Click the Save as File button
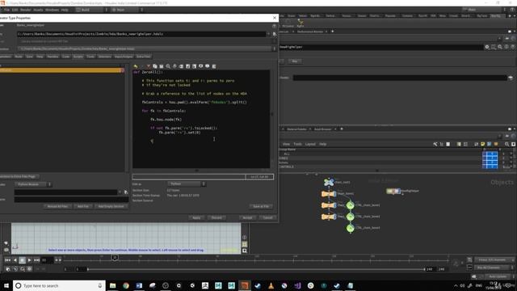 [261, 207]
